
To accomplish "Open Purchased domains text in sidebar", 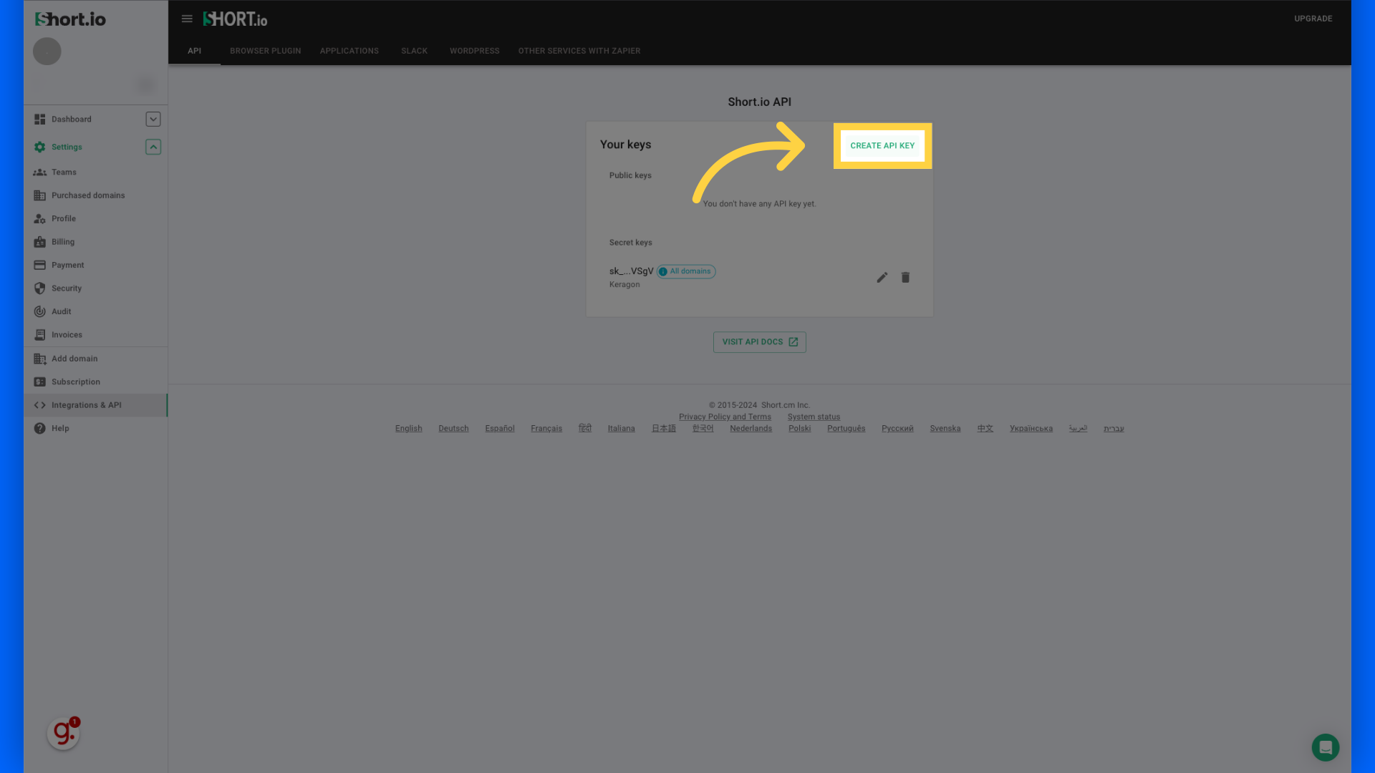I will tap(88, 195).
